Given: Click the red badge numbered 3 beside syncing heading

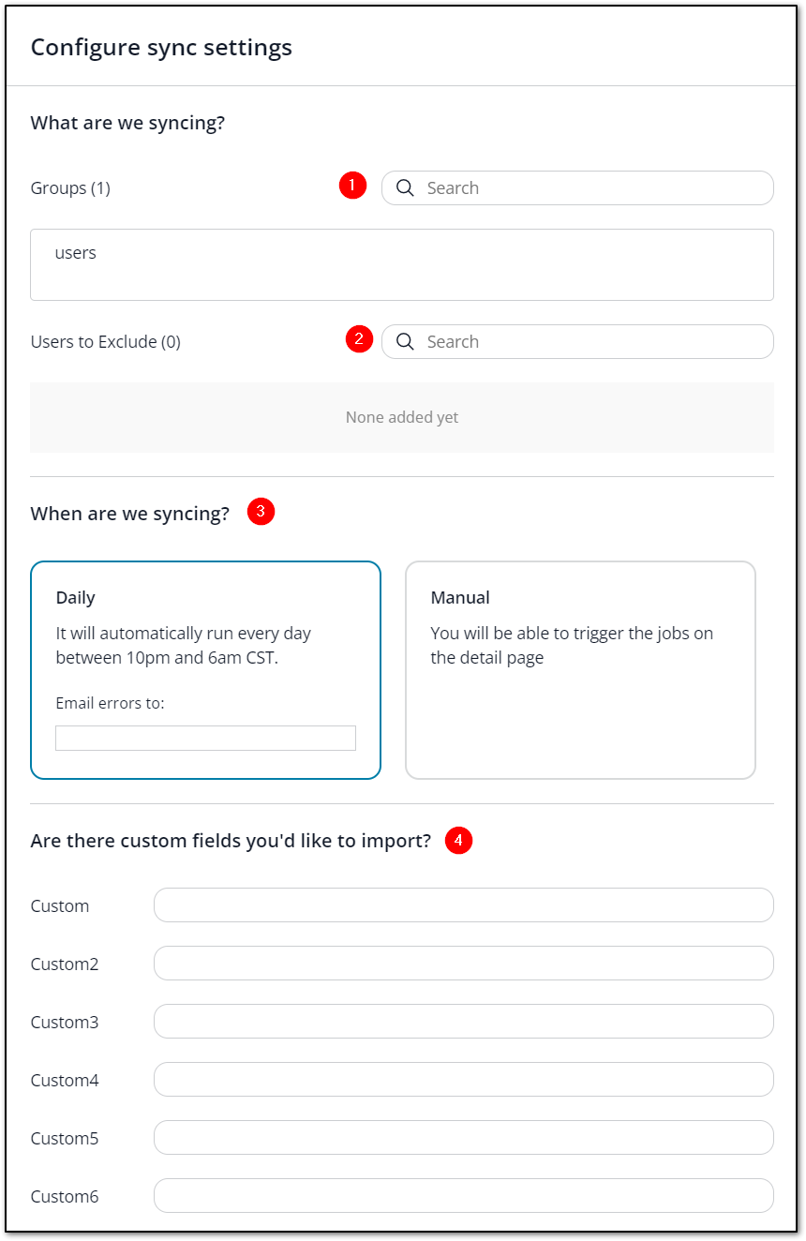Looking at the screenshot, I should tap(261, 512).
